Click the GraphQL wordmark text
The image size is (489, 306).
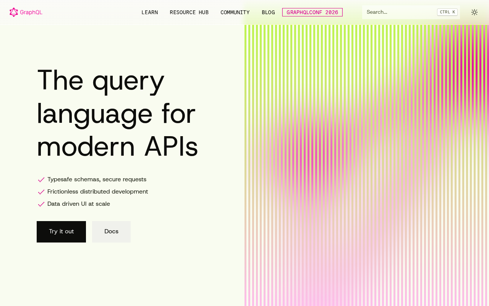[x=31, y=12]
